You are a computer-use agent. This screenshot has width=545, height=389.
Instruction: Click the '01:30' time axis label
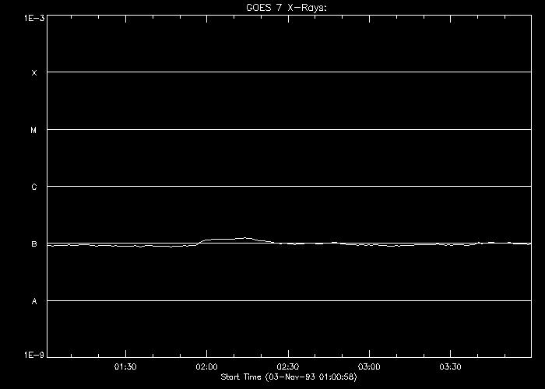point(125,366)
